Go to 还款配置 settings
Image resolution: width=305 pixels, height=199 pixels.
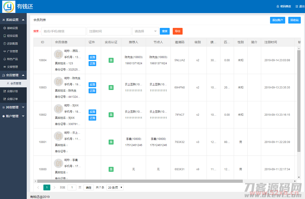[12, 44]
